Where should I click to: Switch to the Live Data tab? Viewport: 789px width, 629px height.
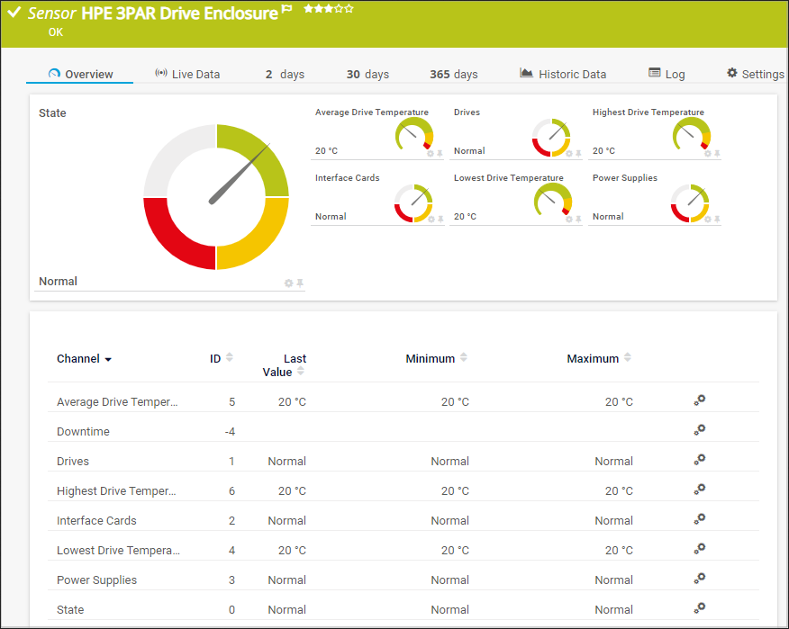(187, 74)
